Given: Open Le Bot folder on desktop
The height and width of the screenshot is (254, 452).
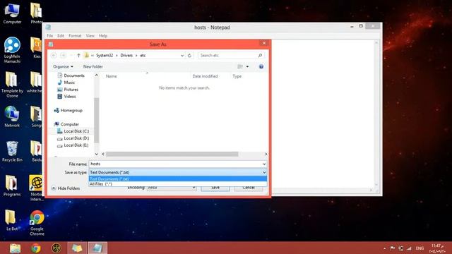Looking at the screenshot, I should point(12,220).
